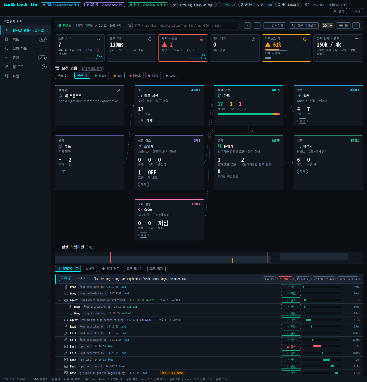Open the replay count dropdown showing 20
The height and width of the screenshot is (382, 367).
pos(327,25)
